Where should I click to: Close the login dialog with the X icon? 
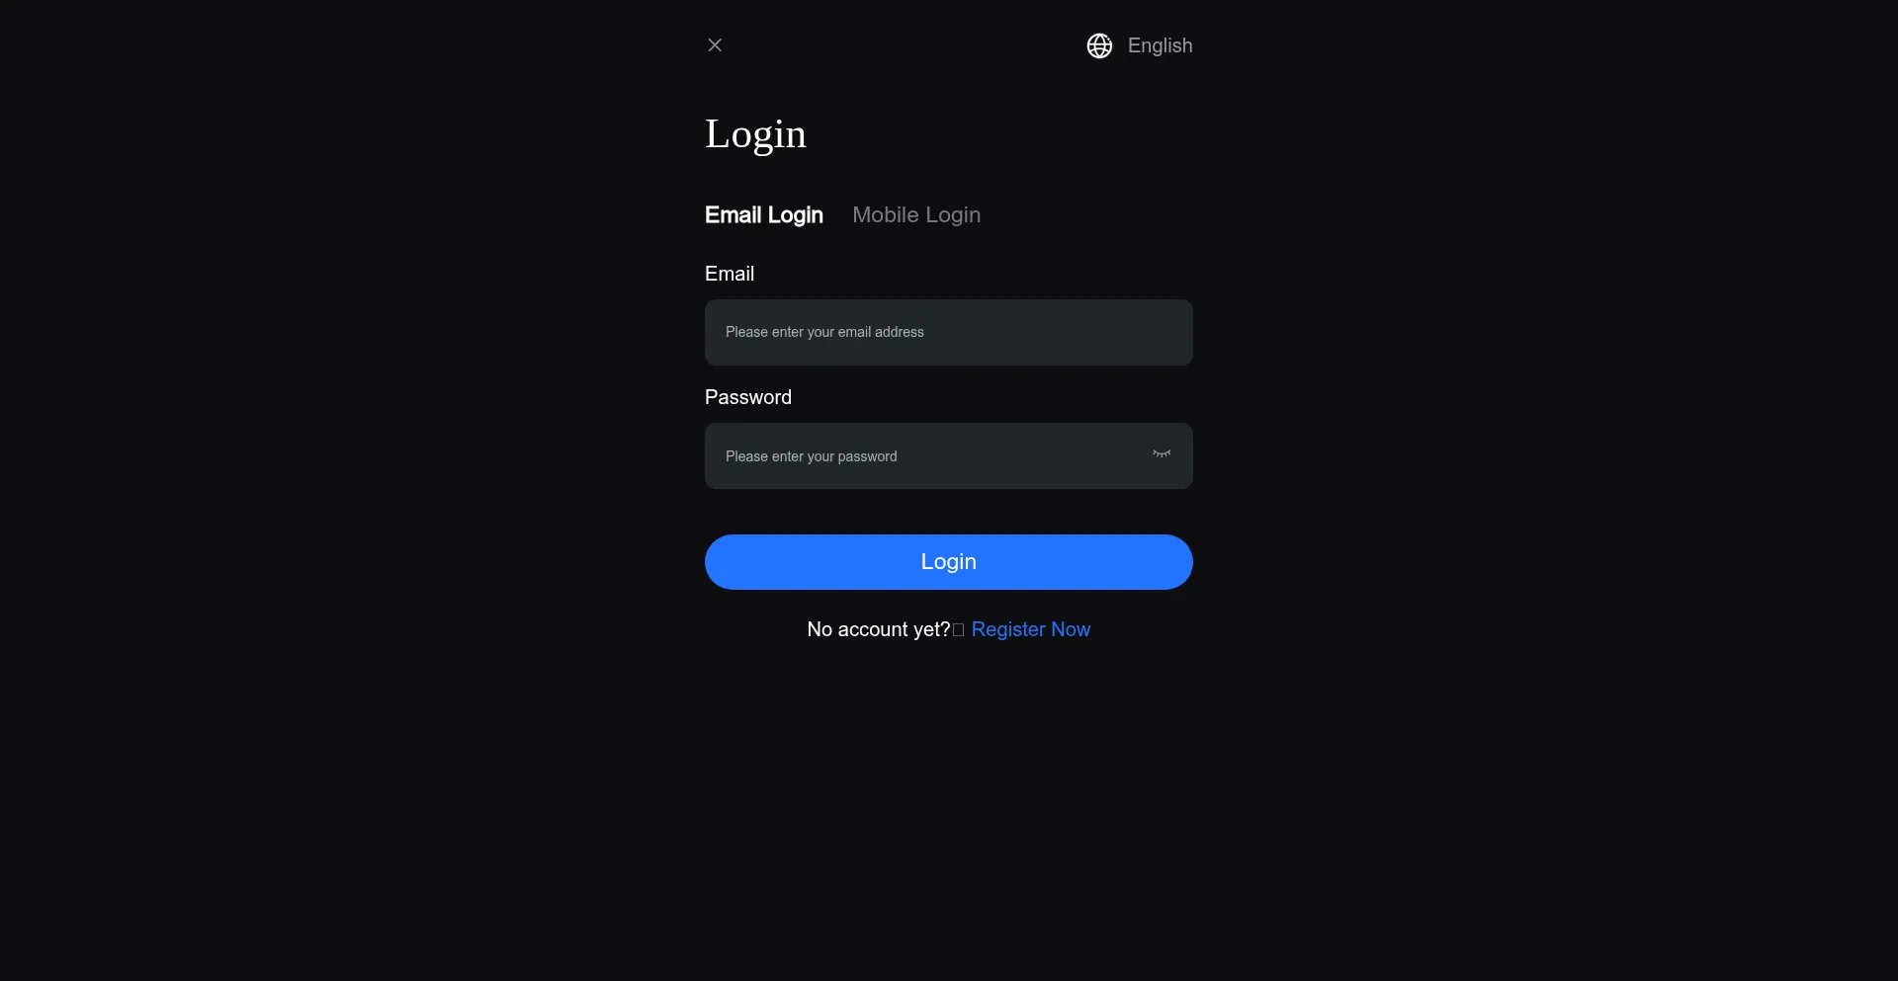715,45
